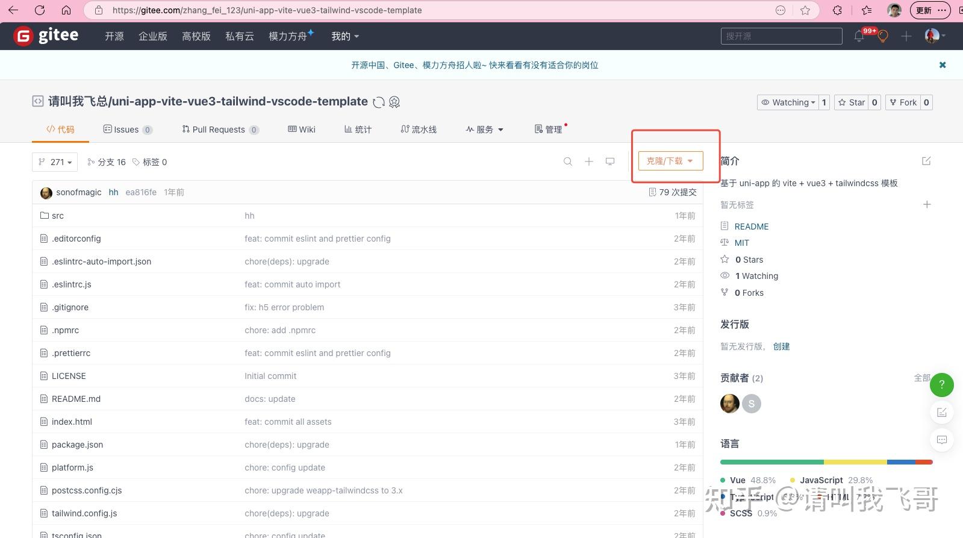The width and height of the screenshot is (963, 538).
Task: Open 私有云 in the navbar
Action: tap(240, 36)
